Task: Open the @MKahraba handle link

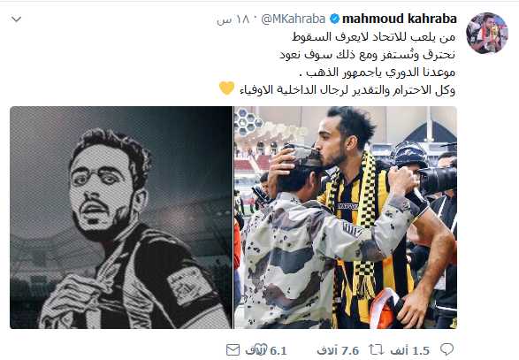Action: tap(294, 19)
